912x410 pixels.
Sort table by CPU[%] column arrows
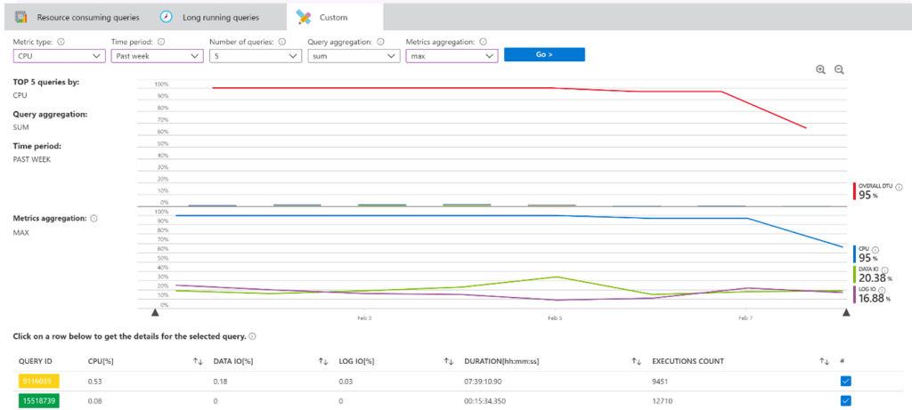(x=198, y=361)
